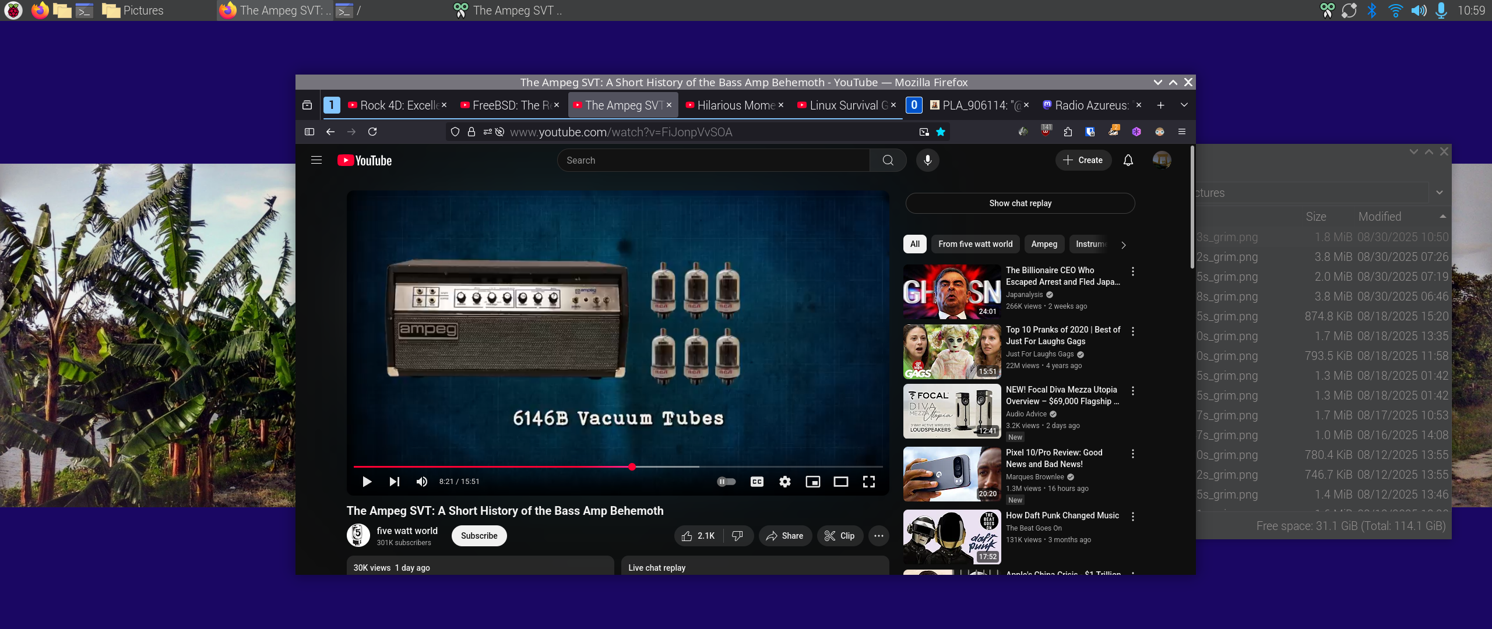Open YouTube notifications bell

(x=1128, y=160)
